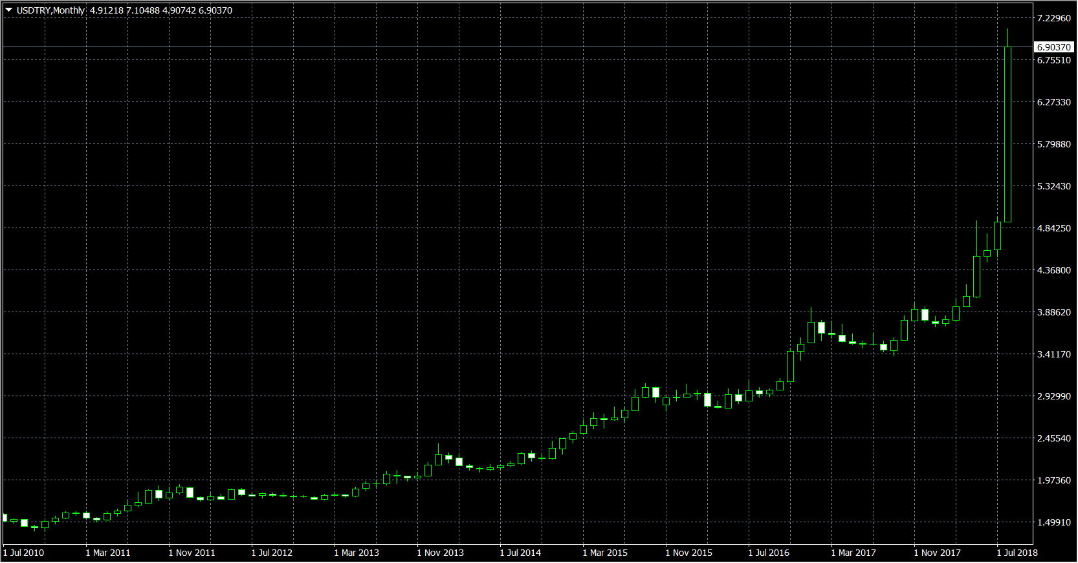Select the 1 Jul 2014 time label
This screenshot has height=563, width=1078.
[521, 553]
